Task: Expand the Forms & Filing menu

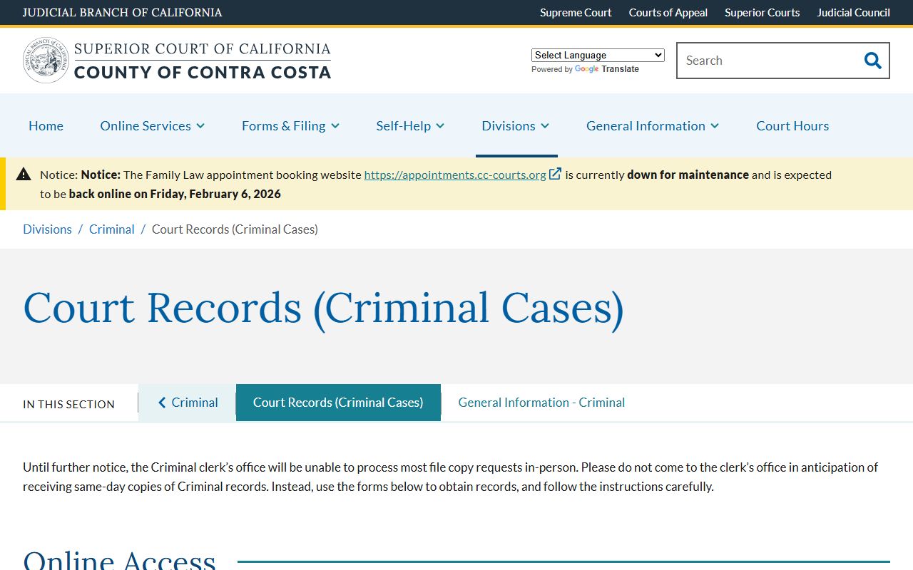Action: click(290, 125)
